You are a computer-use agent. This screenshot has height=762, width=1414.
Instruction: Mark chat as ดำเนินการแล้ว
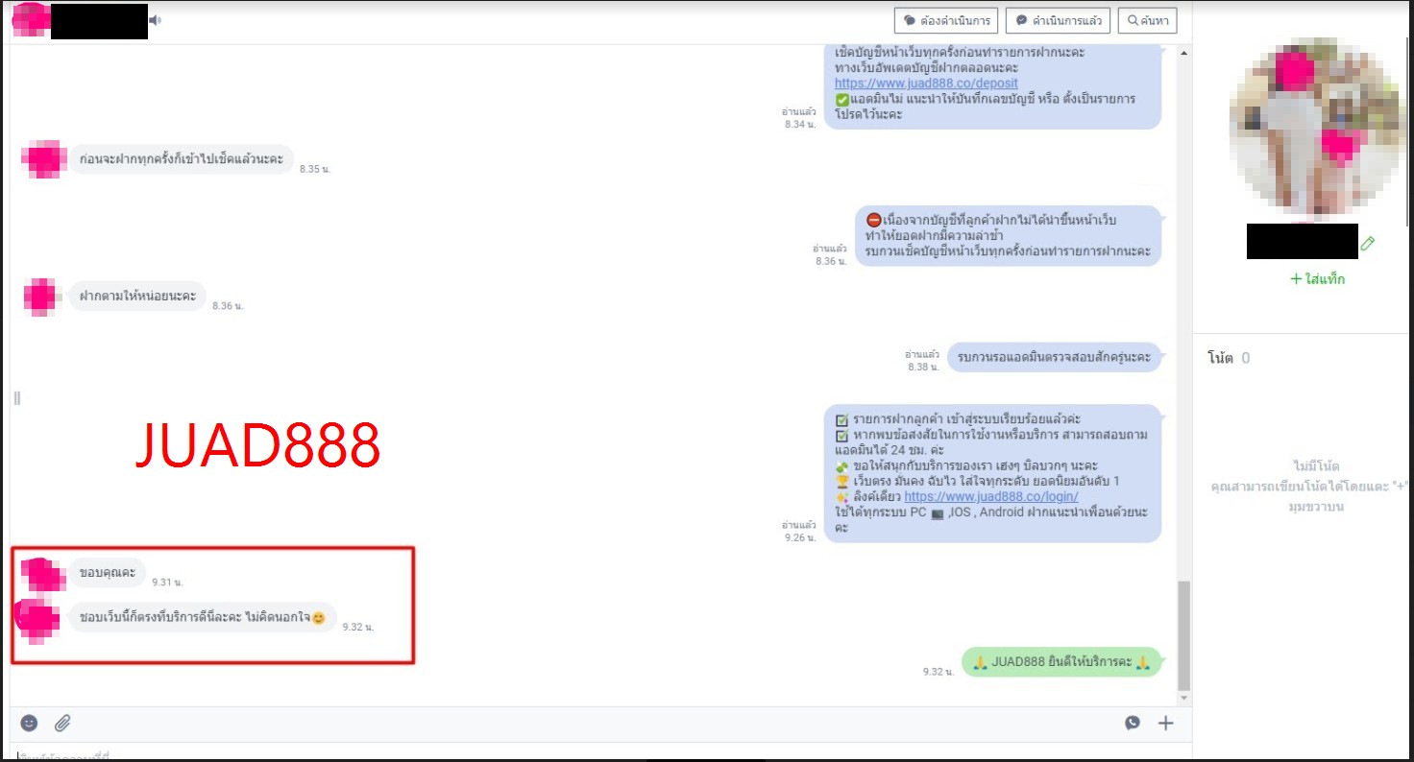[x=1059, y=20]
